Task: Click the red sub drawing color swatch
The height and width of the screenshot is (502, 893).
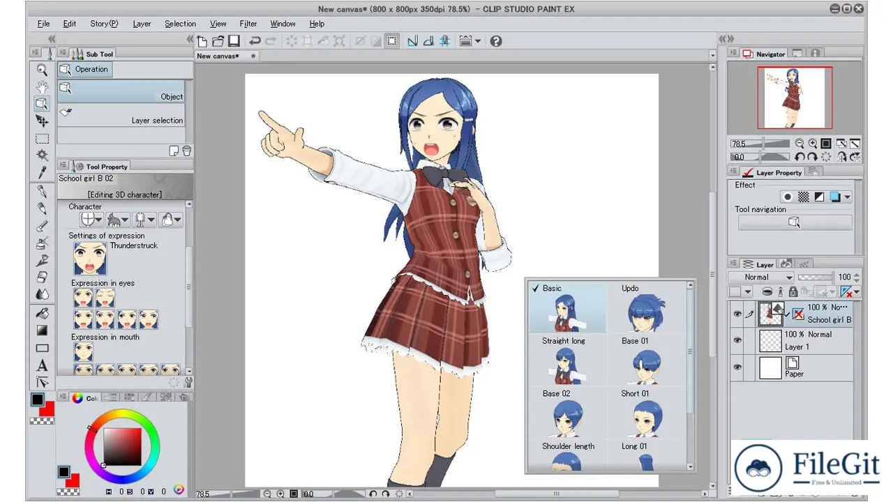Action: coord(48,409)
